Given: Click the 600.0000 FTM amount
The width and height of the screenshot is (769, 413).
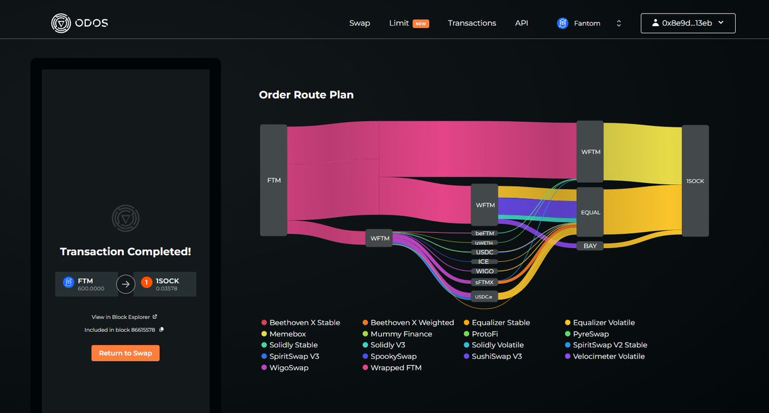Looking at the screenshot, I should (x=90, y=289).
